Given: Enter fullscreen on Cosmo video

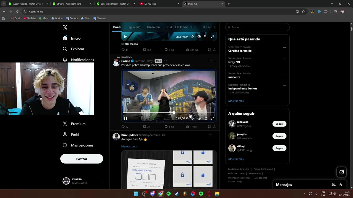Looking at the screenshot, I should pyautogui.click(x=212, y=118).
